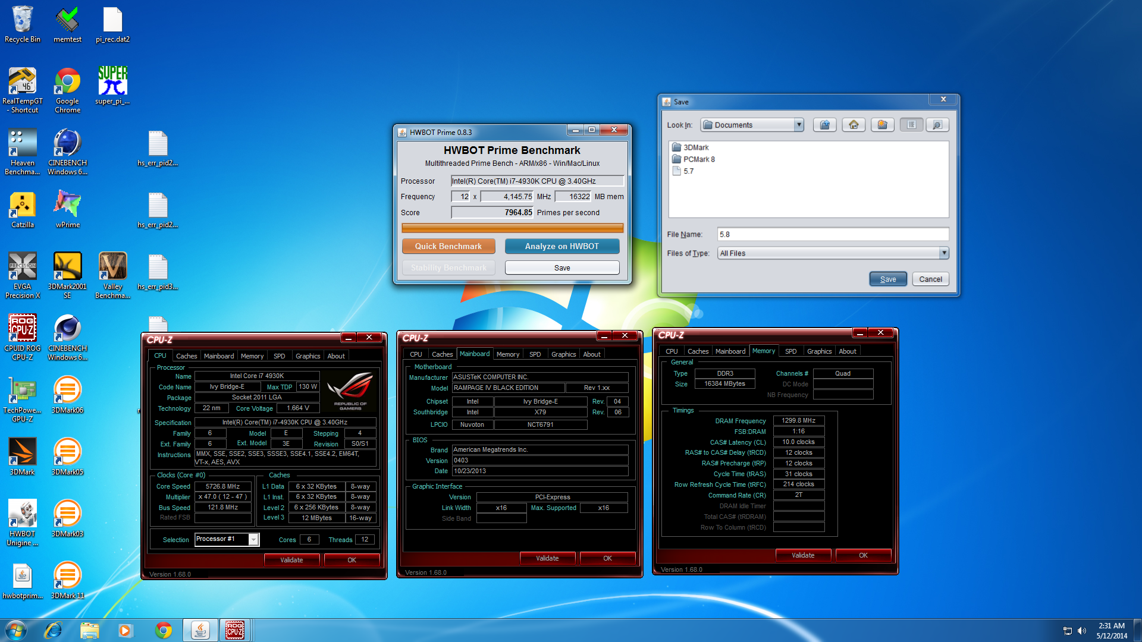Open the Windows Start menu

click(16, 630)
